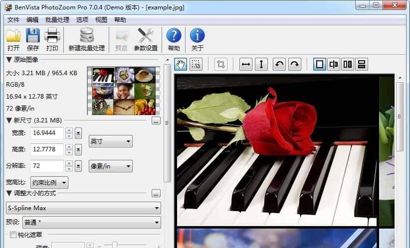The height and width of the screenshot is (248, 410).
Task: Click the 保存 (Save) floppy disk icon
Action: [33, 36]
